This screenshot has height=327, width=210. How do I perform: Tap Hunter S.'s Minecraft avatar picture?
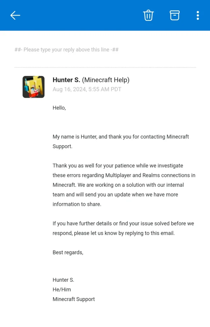pyautogui.click(x=33, y=86)
